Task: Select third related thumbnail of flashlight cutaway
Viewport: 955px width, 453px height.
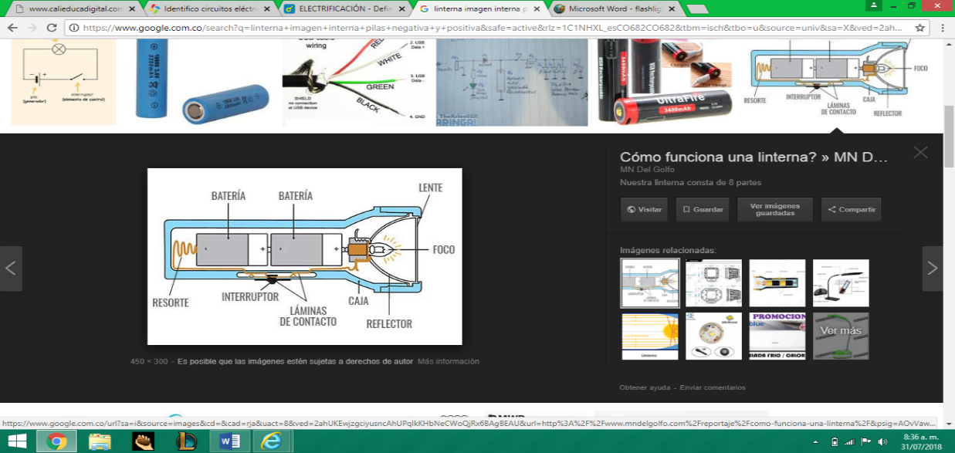Action: (777, 283)
